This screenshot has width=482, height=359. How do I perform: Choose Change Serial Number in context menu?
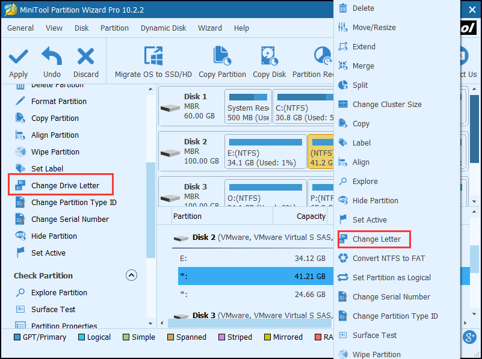391,297
